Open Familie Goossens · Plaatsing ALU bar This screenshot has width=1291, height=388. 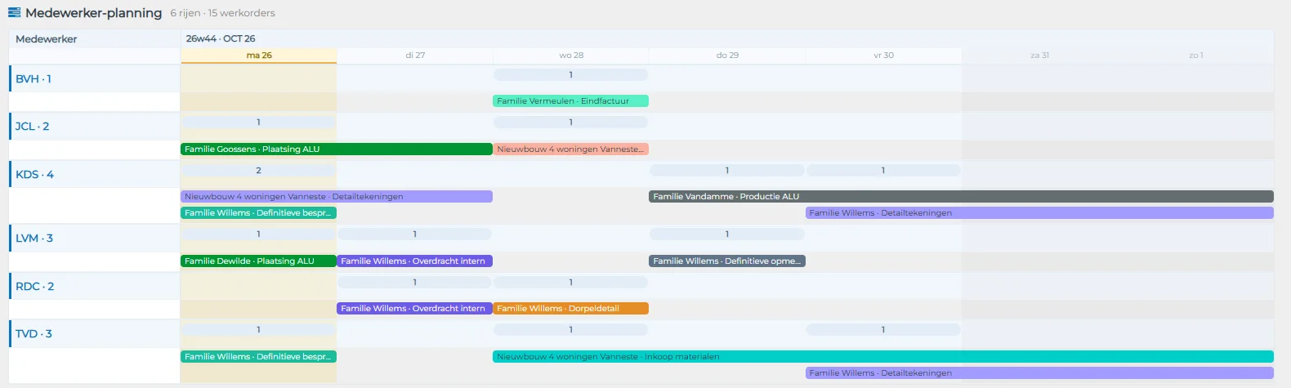[x=337, y=149]
